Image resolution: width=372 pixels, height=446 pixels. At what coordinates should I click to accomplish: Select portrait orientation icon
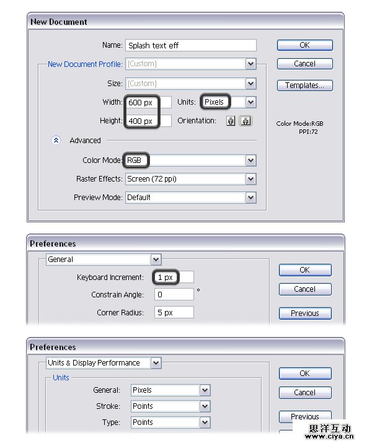[x=231, y=121]
